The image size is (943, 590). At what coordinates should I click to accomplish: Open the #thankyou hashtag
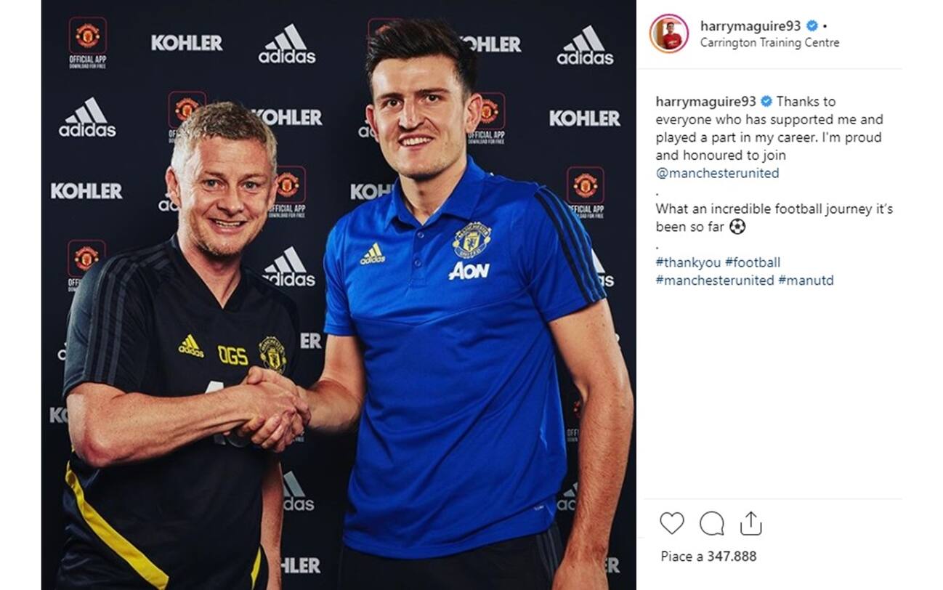687,262
